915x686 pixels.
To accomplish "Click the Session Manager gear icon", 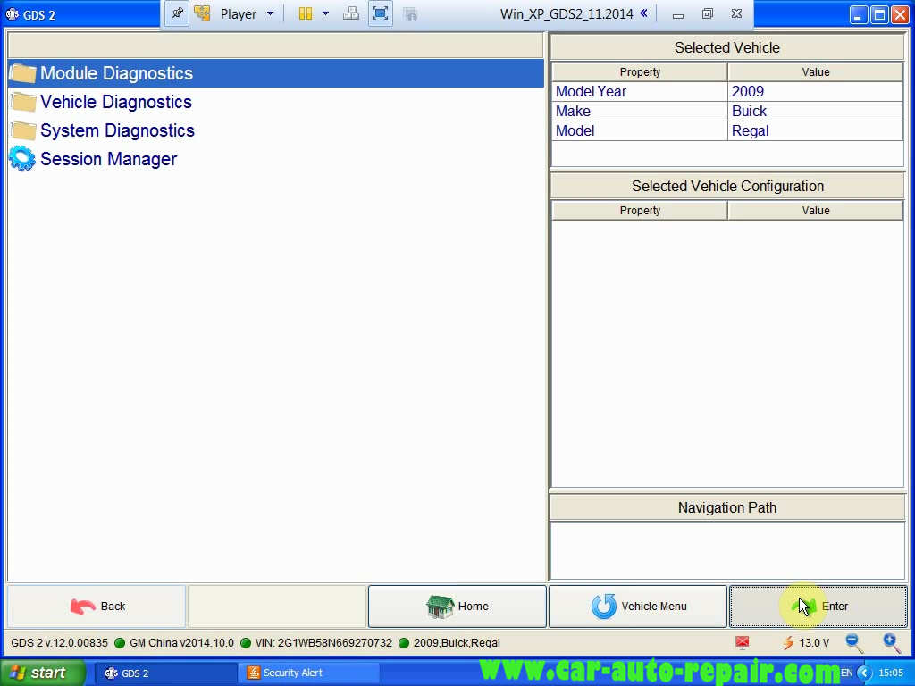I will tap(22, 159).
